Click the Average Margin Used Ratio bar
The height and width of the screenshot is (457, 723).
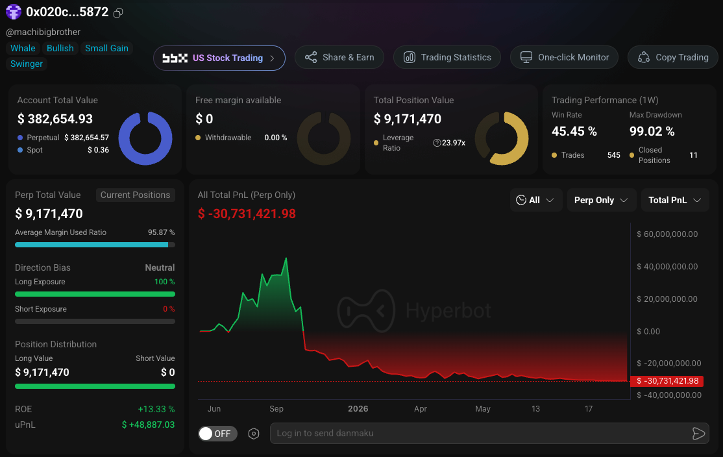(95, 245)
